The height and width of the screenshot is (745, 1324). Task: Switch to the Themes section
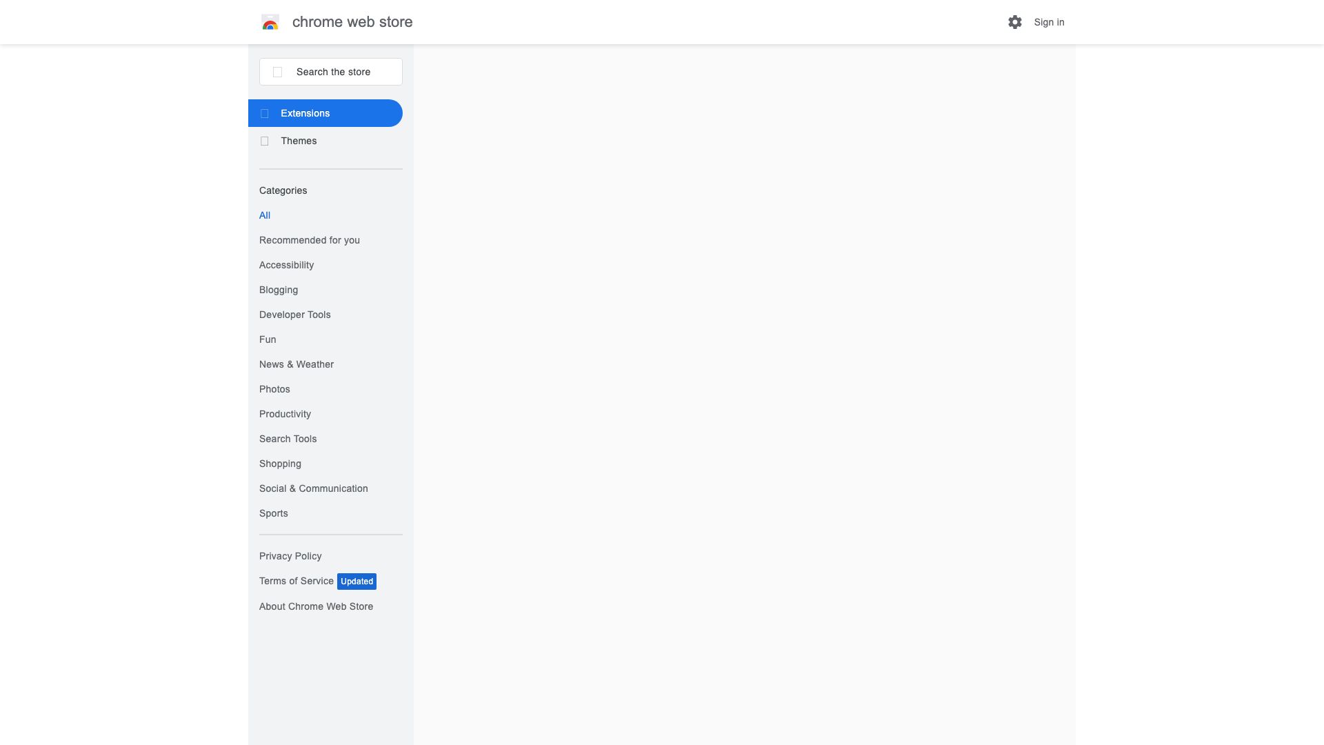pos(299,141)
